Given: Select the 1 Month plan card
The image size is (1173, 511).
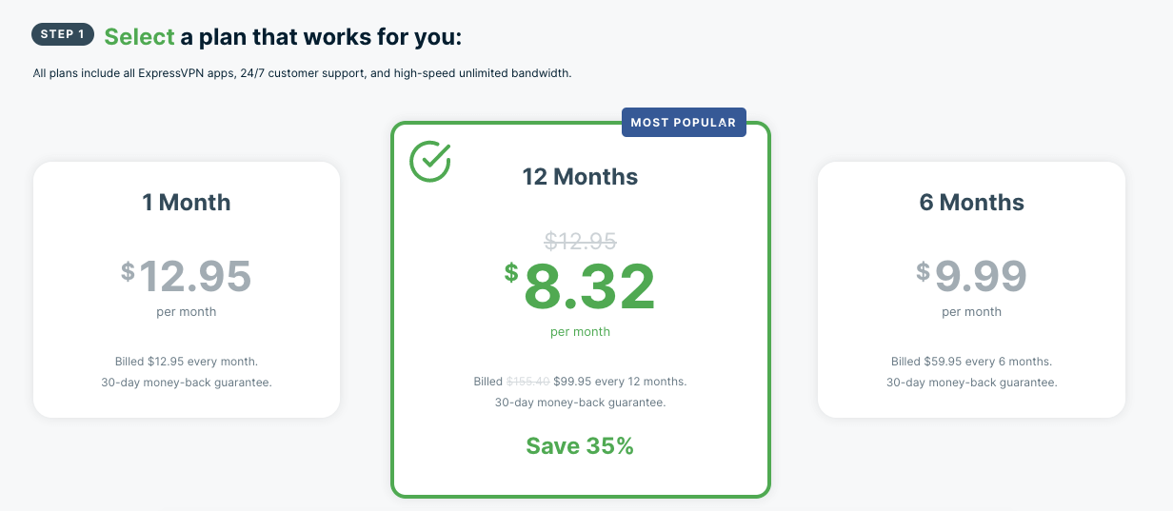Looking at the screenshot, I should [187, 289].
